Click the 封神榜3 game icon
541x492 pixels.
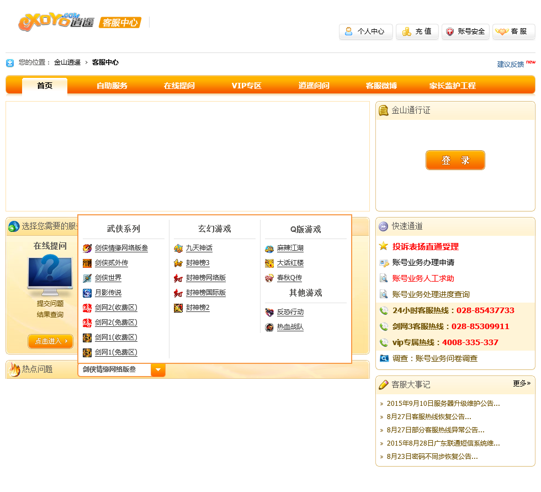pyautogui.click(x=178, y=263)
